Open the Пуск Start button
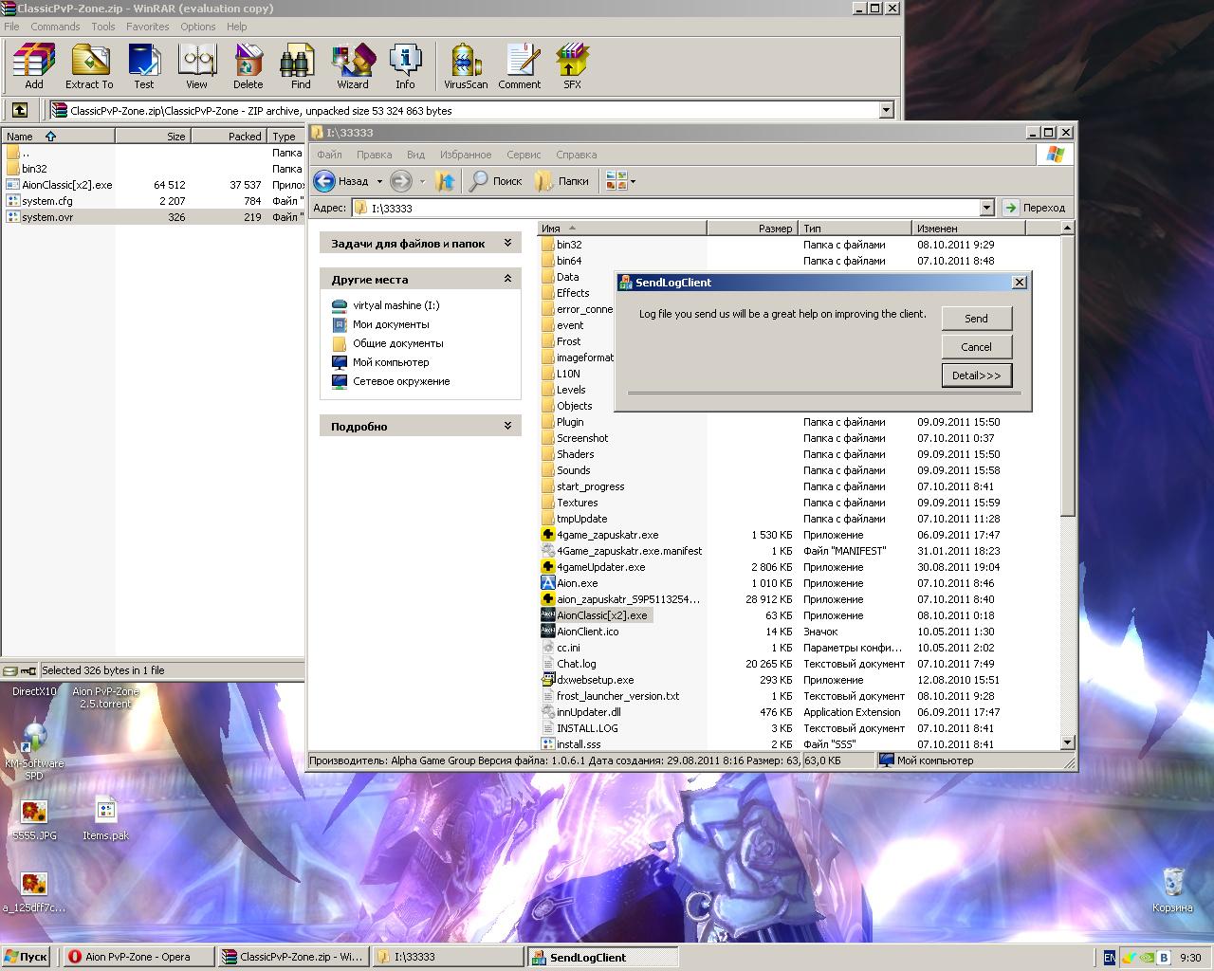The height and width of the screenshot is (971, 1214). point(27,957)
